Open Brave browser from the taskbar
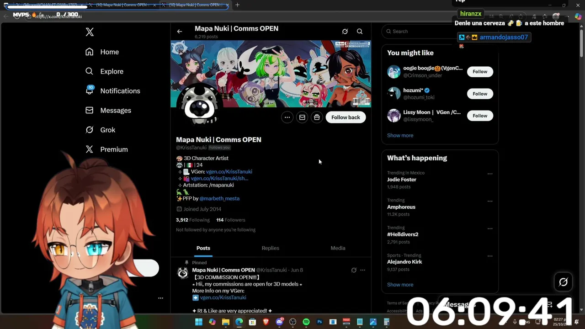 (266, 322)
